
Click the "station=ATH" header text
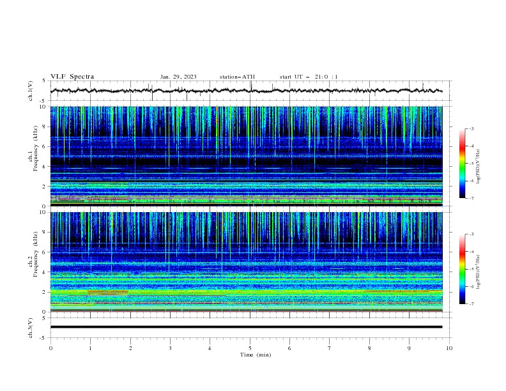237,77
